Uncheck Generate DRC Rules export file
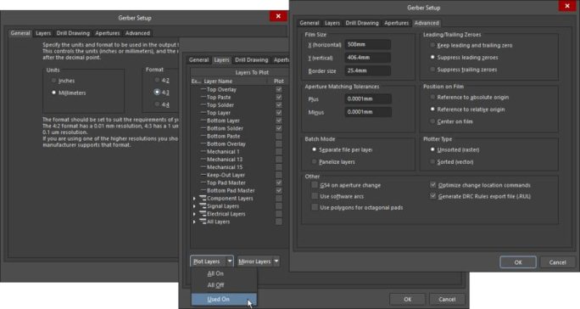The image size is (580, 309). (432, 196)
